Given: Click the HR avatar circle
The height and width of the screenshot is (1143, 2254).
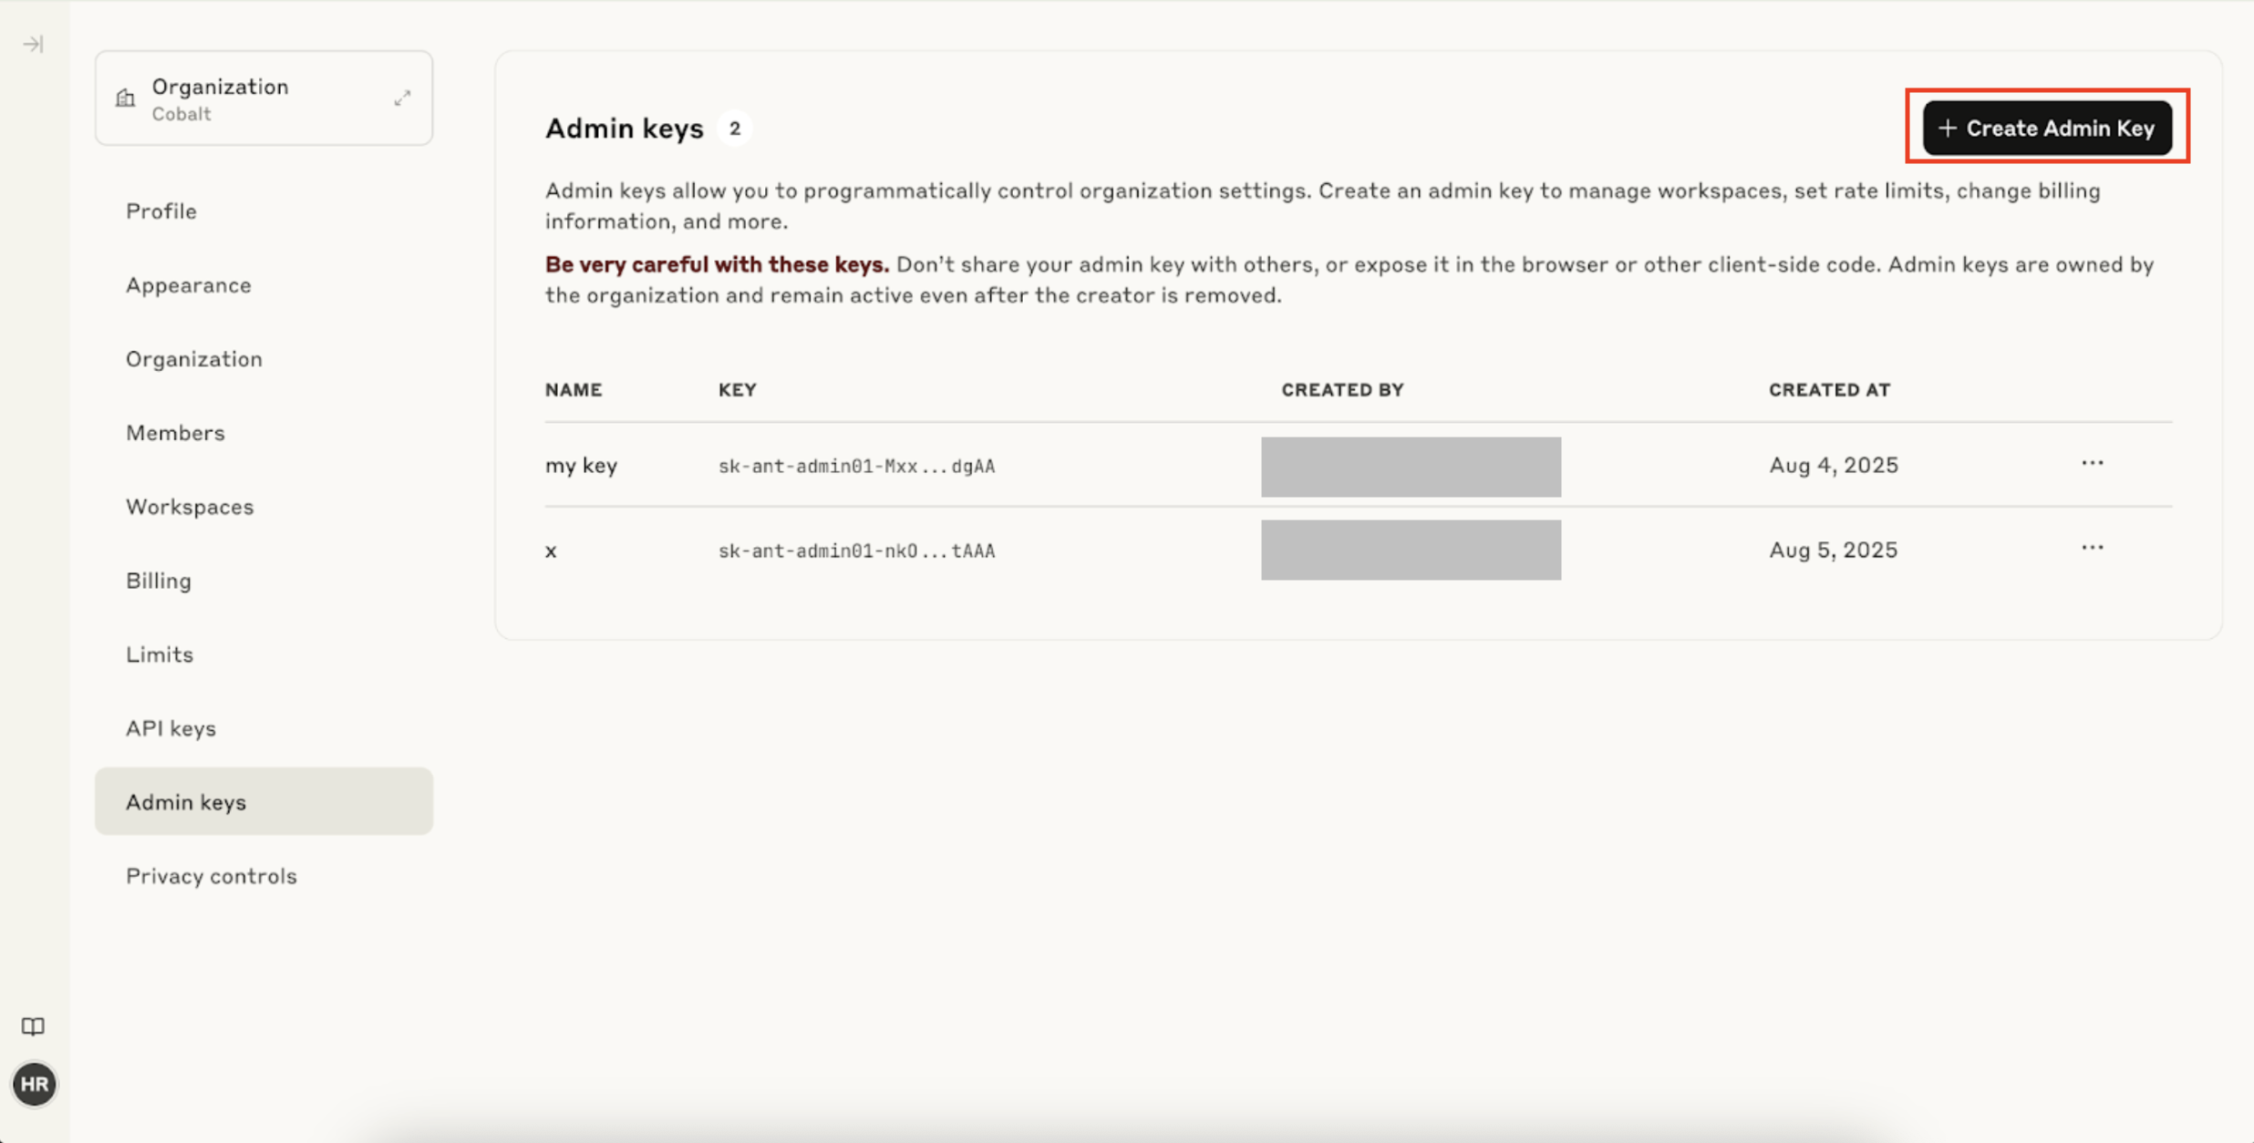Looking at the screenshot, I should [x=35, y=1084].
